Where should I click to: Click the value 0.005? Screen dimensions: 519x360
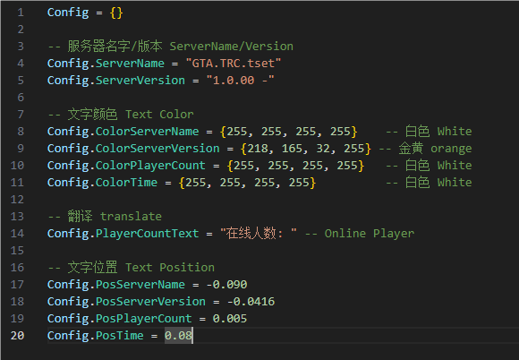click(230, 318)
